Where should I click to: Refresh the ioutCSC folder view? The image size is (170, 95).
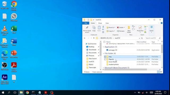(x=142, y=38)
